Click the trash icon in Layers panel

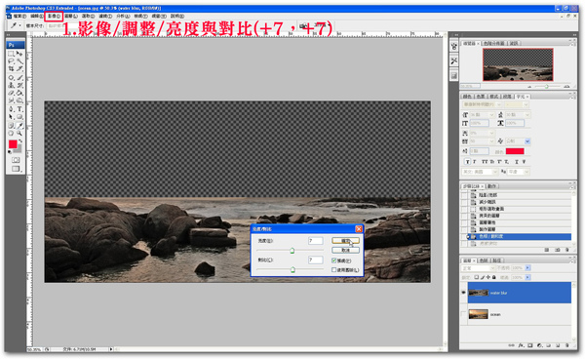click(567, 345)
